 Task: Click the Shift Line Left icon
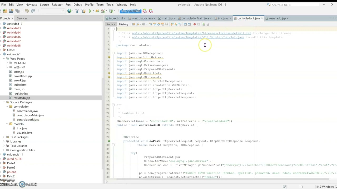(x=185, y=24)
